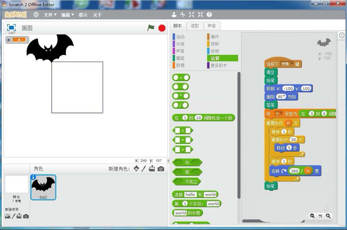Open the 文件 menu

50,15
